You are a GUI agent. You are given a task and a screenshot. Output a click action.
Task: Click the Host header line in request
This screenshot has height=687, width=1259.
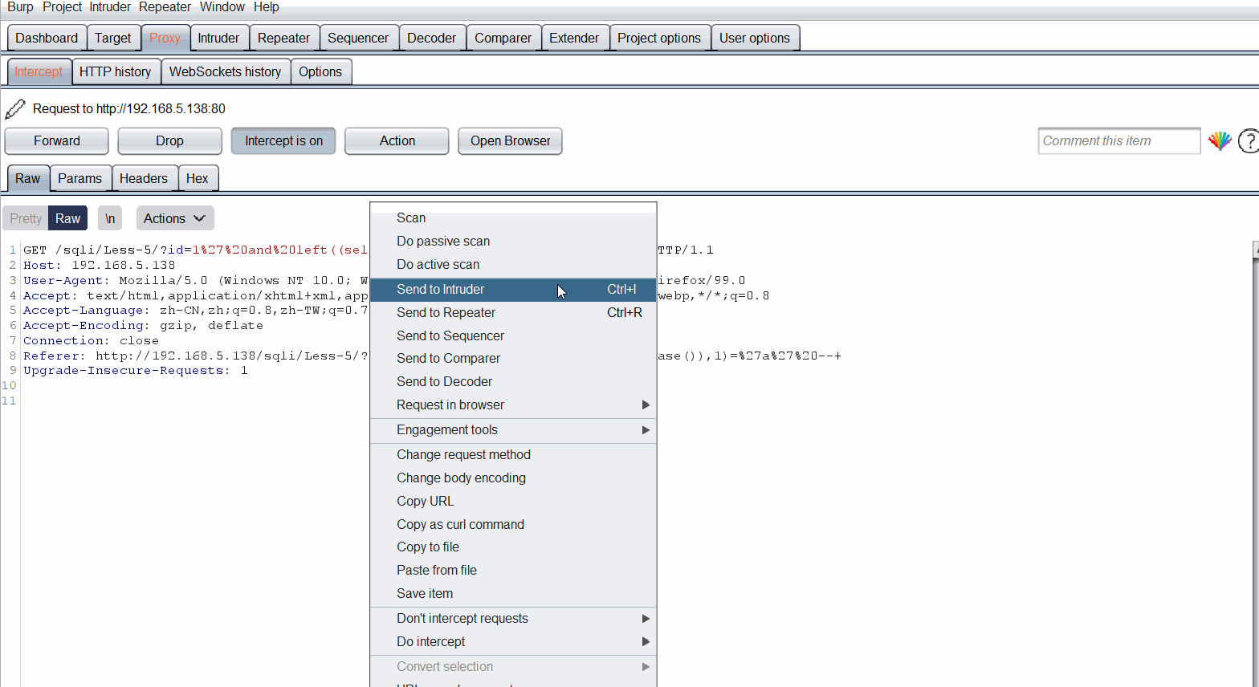(x=100, y=266)
